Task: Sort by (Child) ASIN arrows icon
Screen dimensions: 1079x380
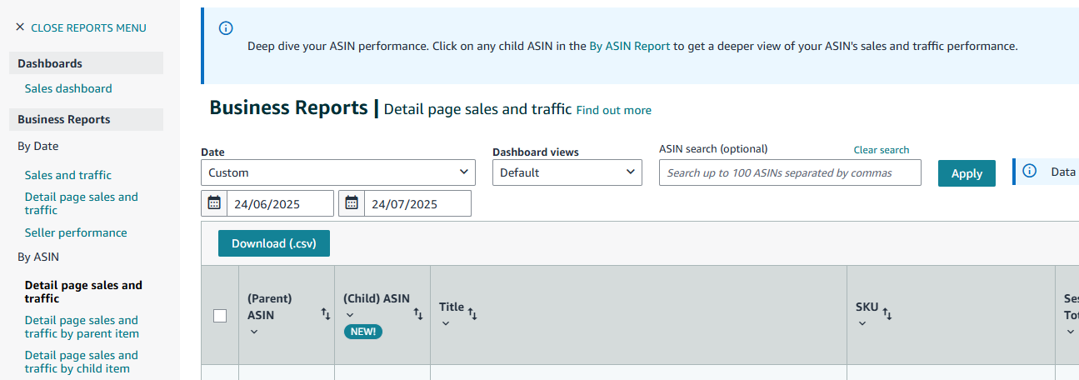Action: 418,314
